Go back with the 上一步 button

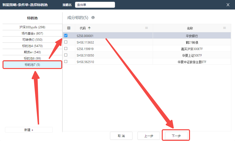(149, 136)
